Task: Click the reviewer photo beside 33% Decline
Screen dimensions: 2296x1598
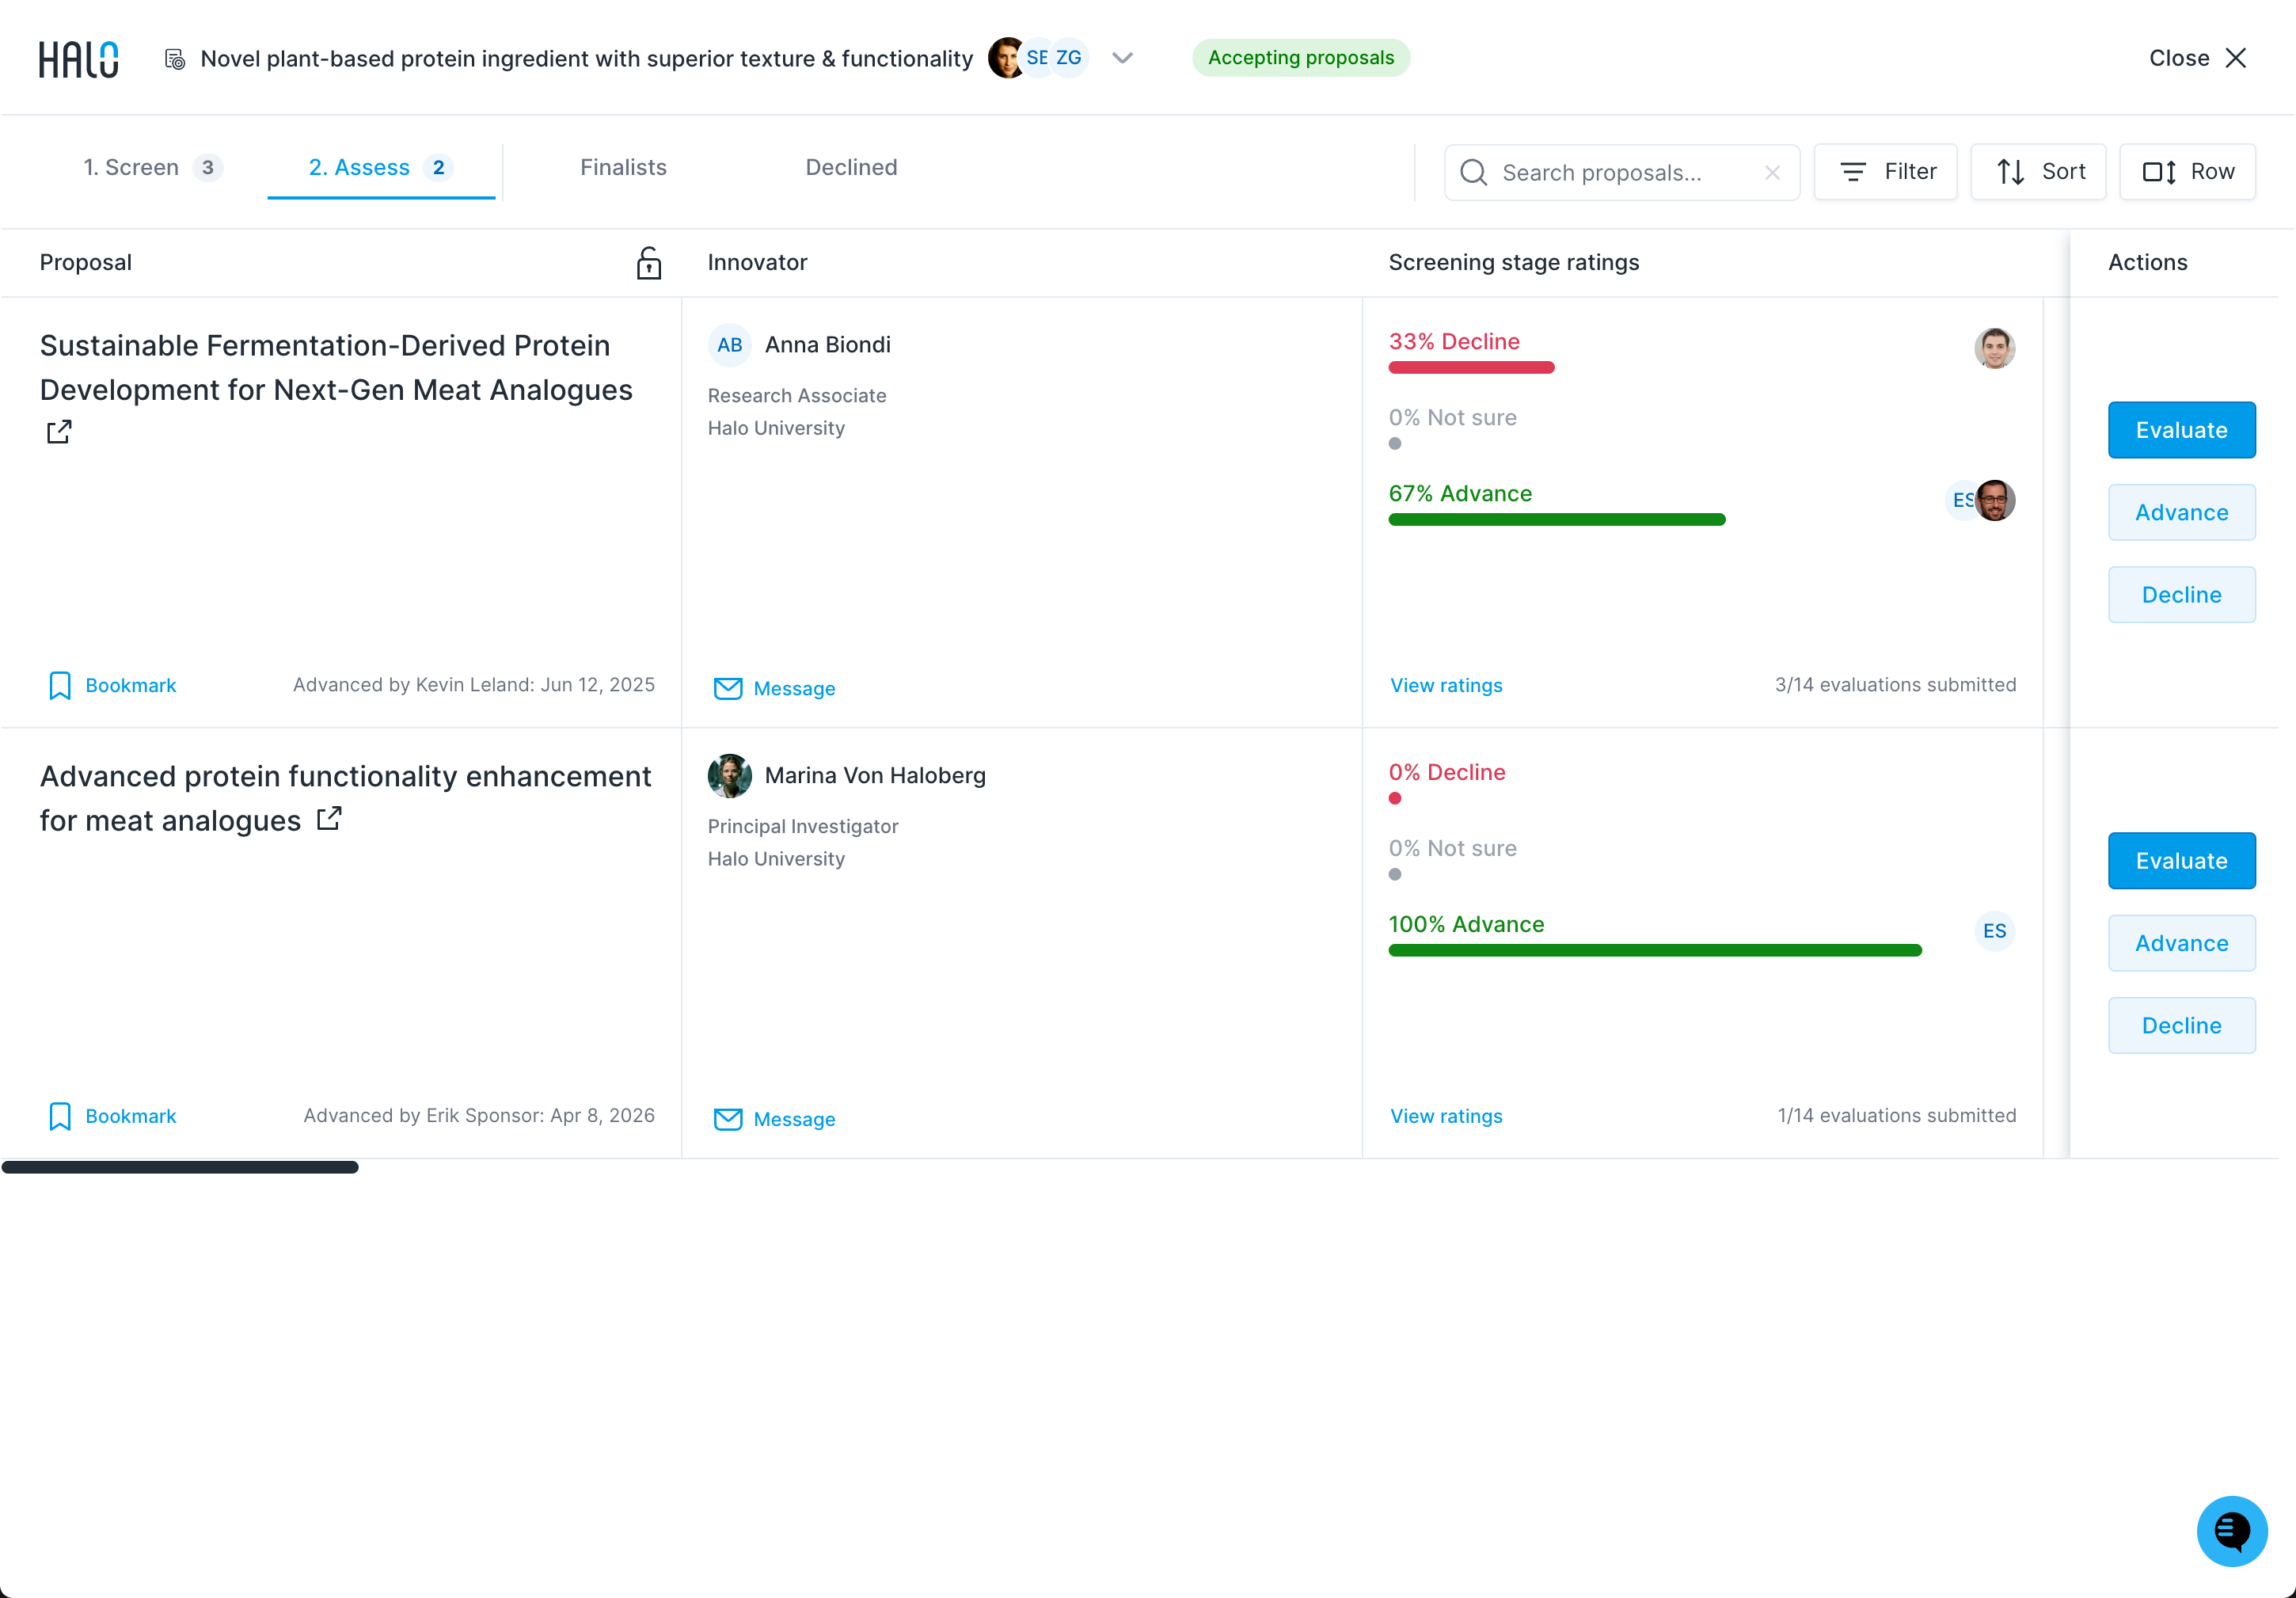Action: tap(1994, 349)
